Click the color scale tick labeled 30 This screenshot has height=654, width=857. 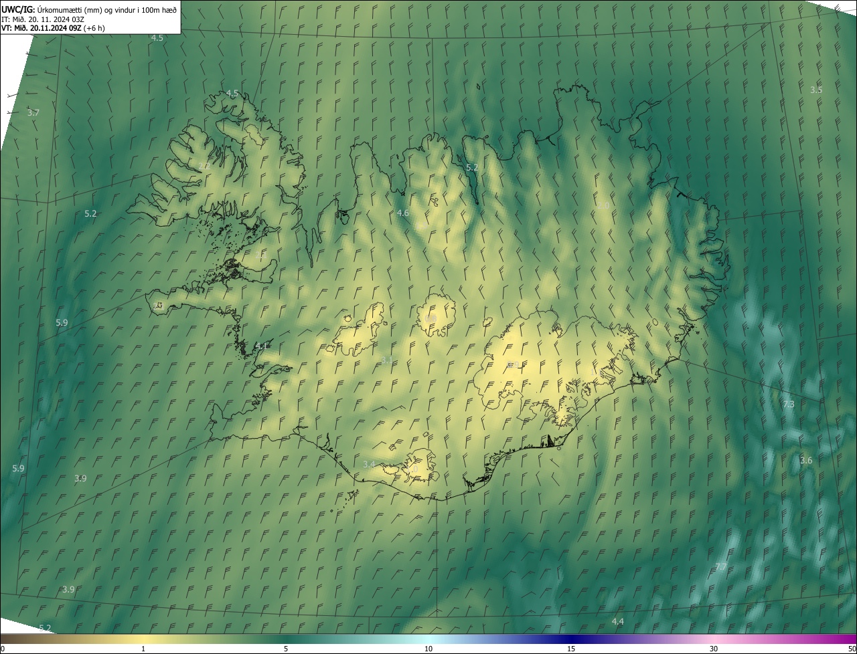click(x=714, y=649)
